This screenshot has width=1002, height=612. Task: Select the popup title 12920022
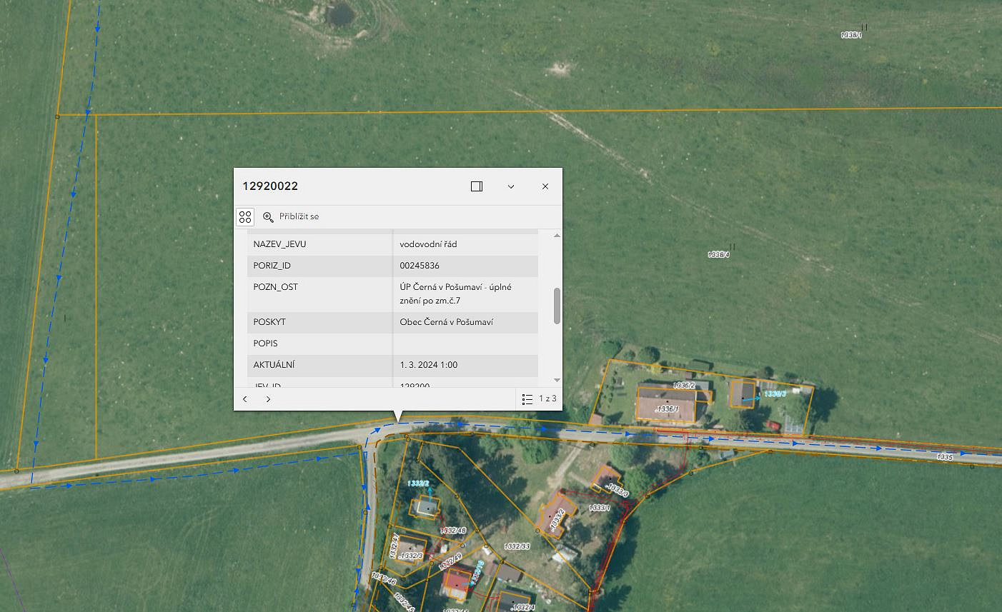click(270, 186)
